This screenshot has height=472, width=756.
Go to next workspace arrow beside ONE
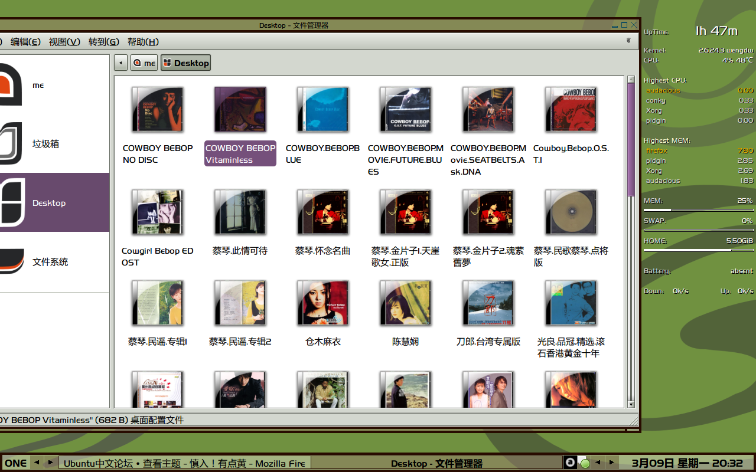click(x=51, y=463)
